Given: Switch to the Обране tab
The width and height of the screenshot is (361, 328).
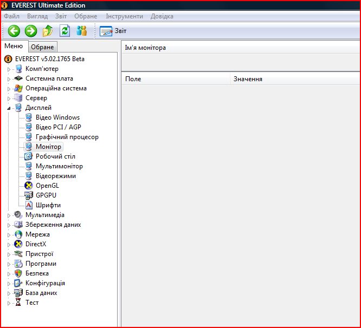Looking at the screenshot, I should [x=42, y=48].
